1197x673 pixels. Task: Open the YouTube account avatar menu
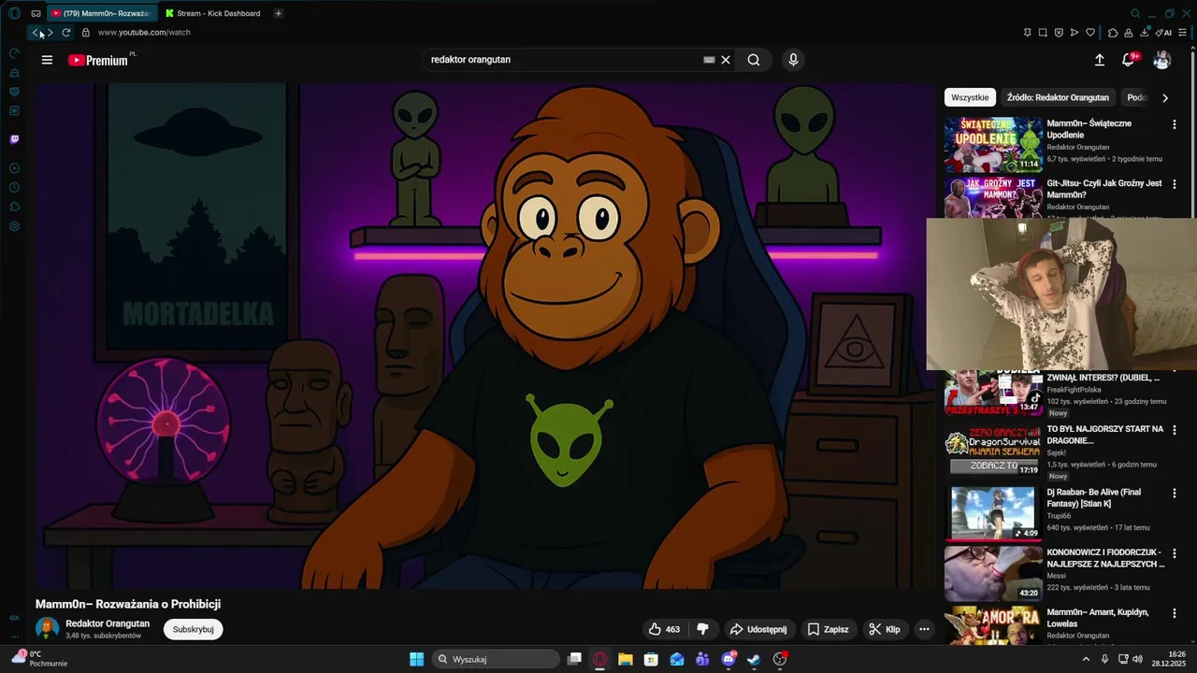(1161, 60)
